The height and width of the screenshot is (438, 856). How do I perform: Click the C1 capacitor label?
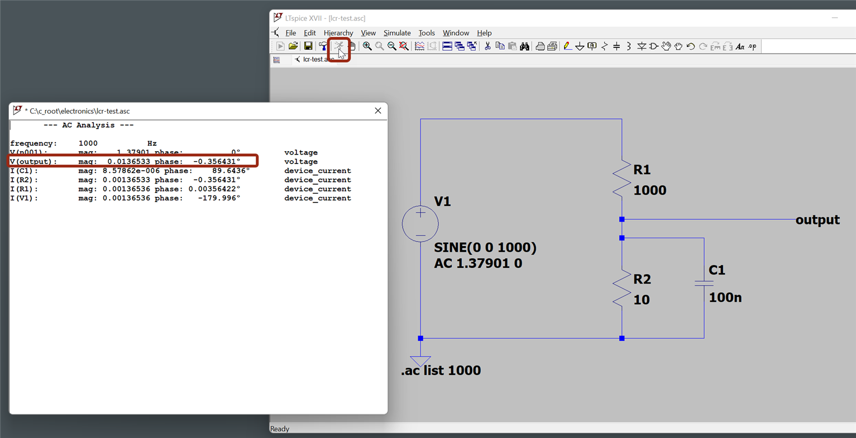click(x=717, y=270)
